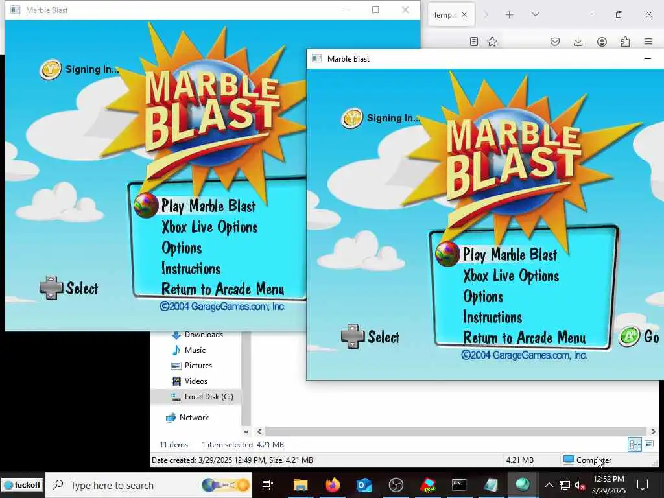Click the green A Go button icon

[629, 337]
